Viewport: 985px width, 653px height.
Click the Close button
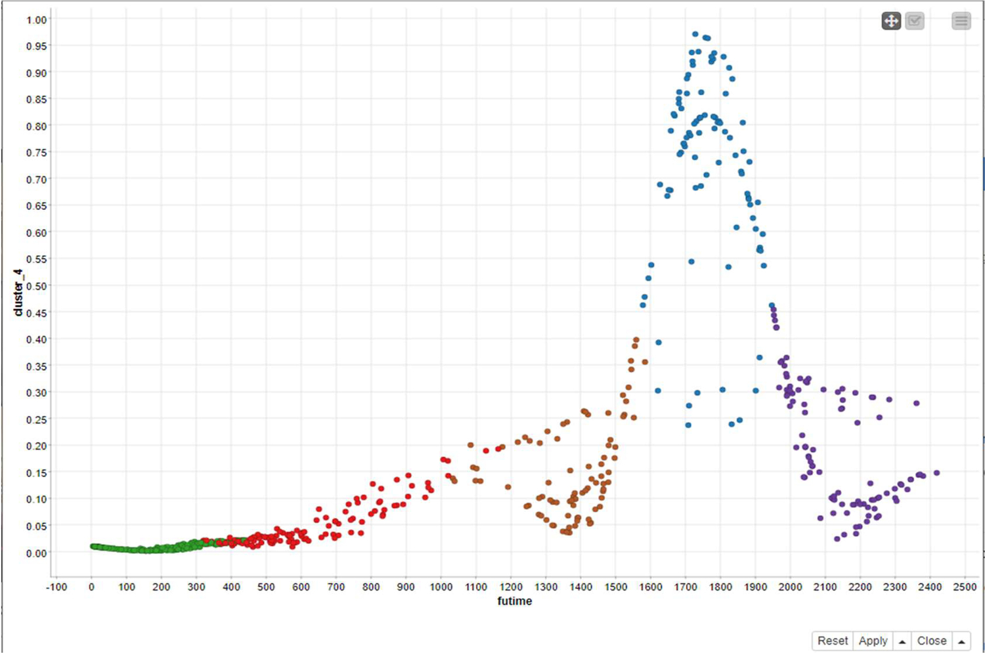point(932,641)
